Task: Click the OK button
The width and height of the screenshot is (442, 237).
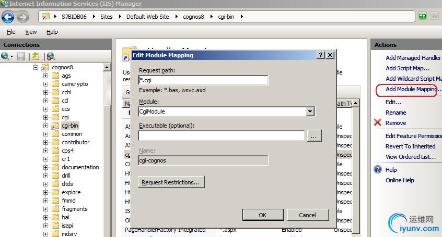Action: (263, 215)
